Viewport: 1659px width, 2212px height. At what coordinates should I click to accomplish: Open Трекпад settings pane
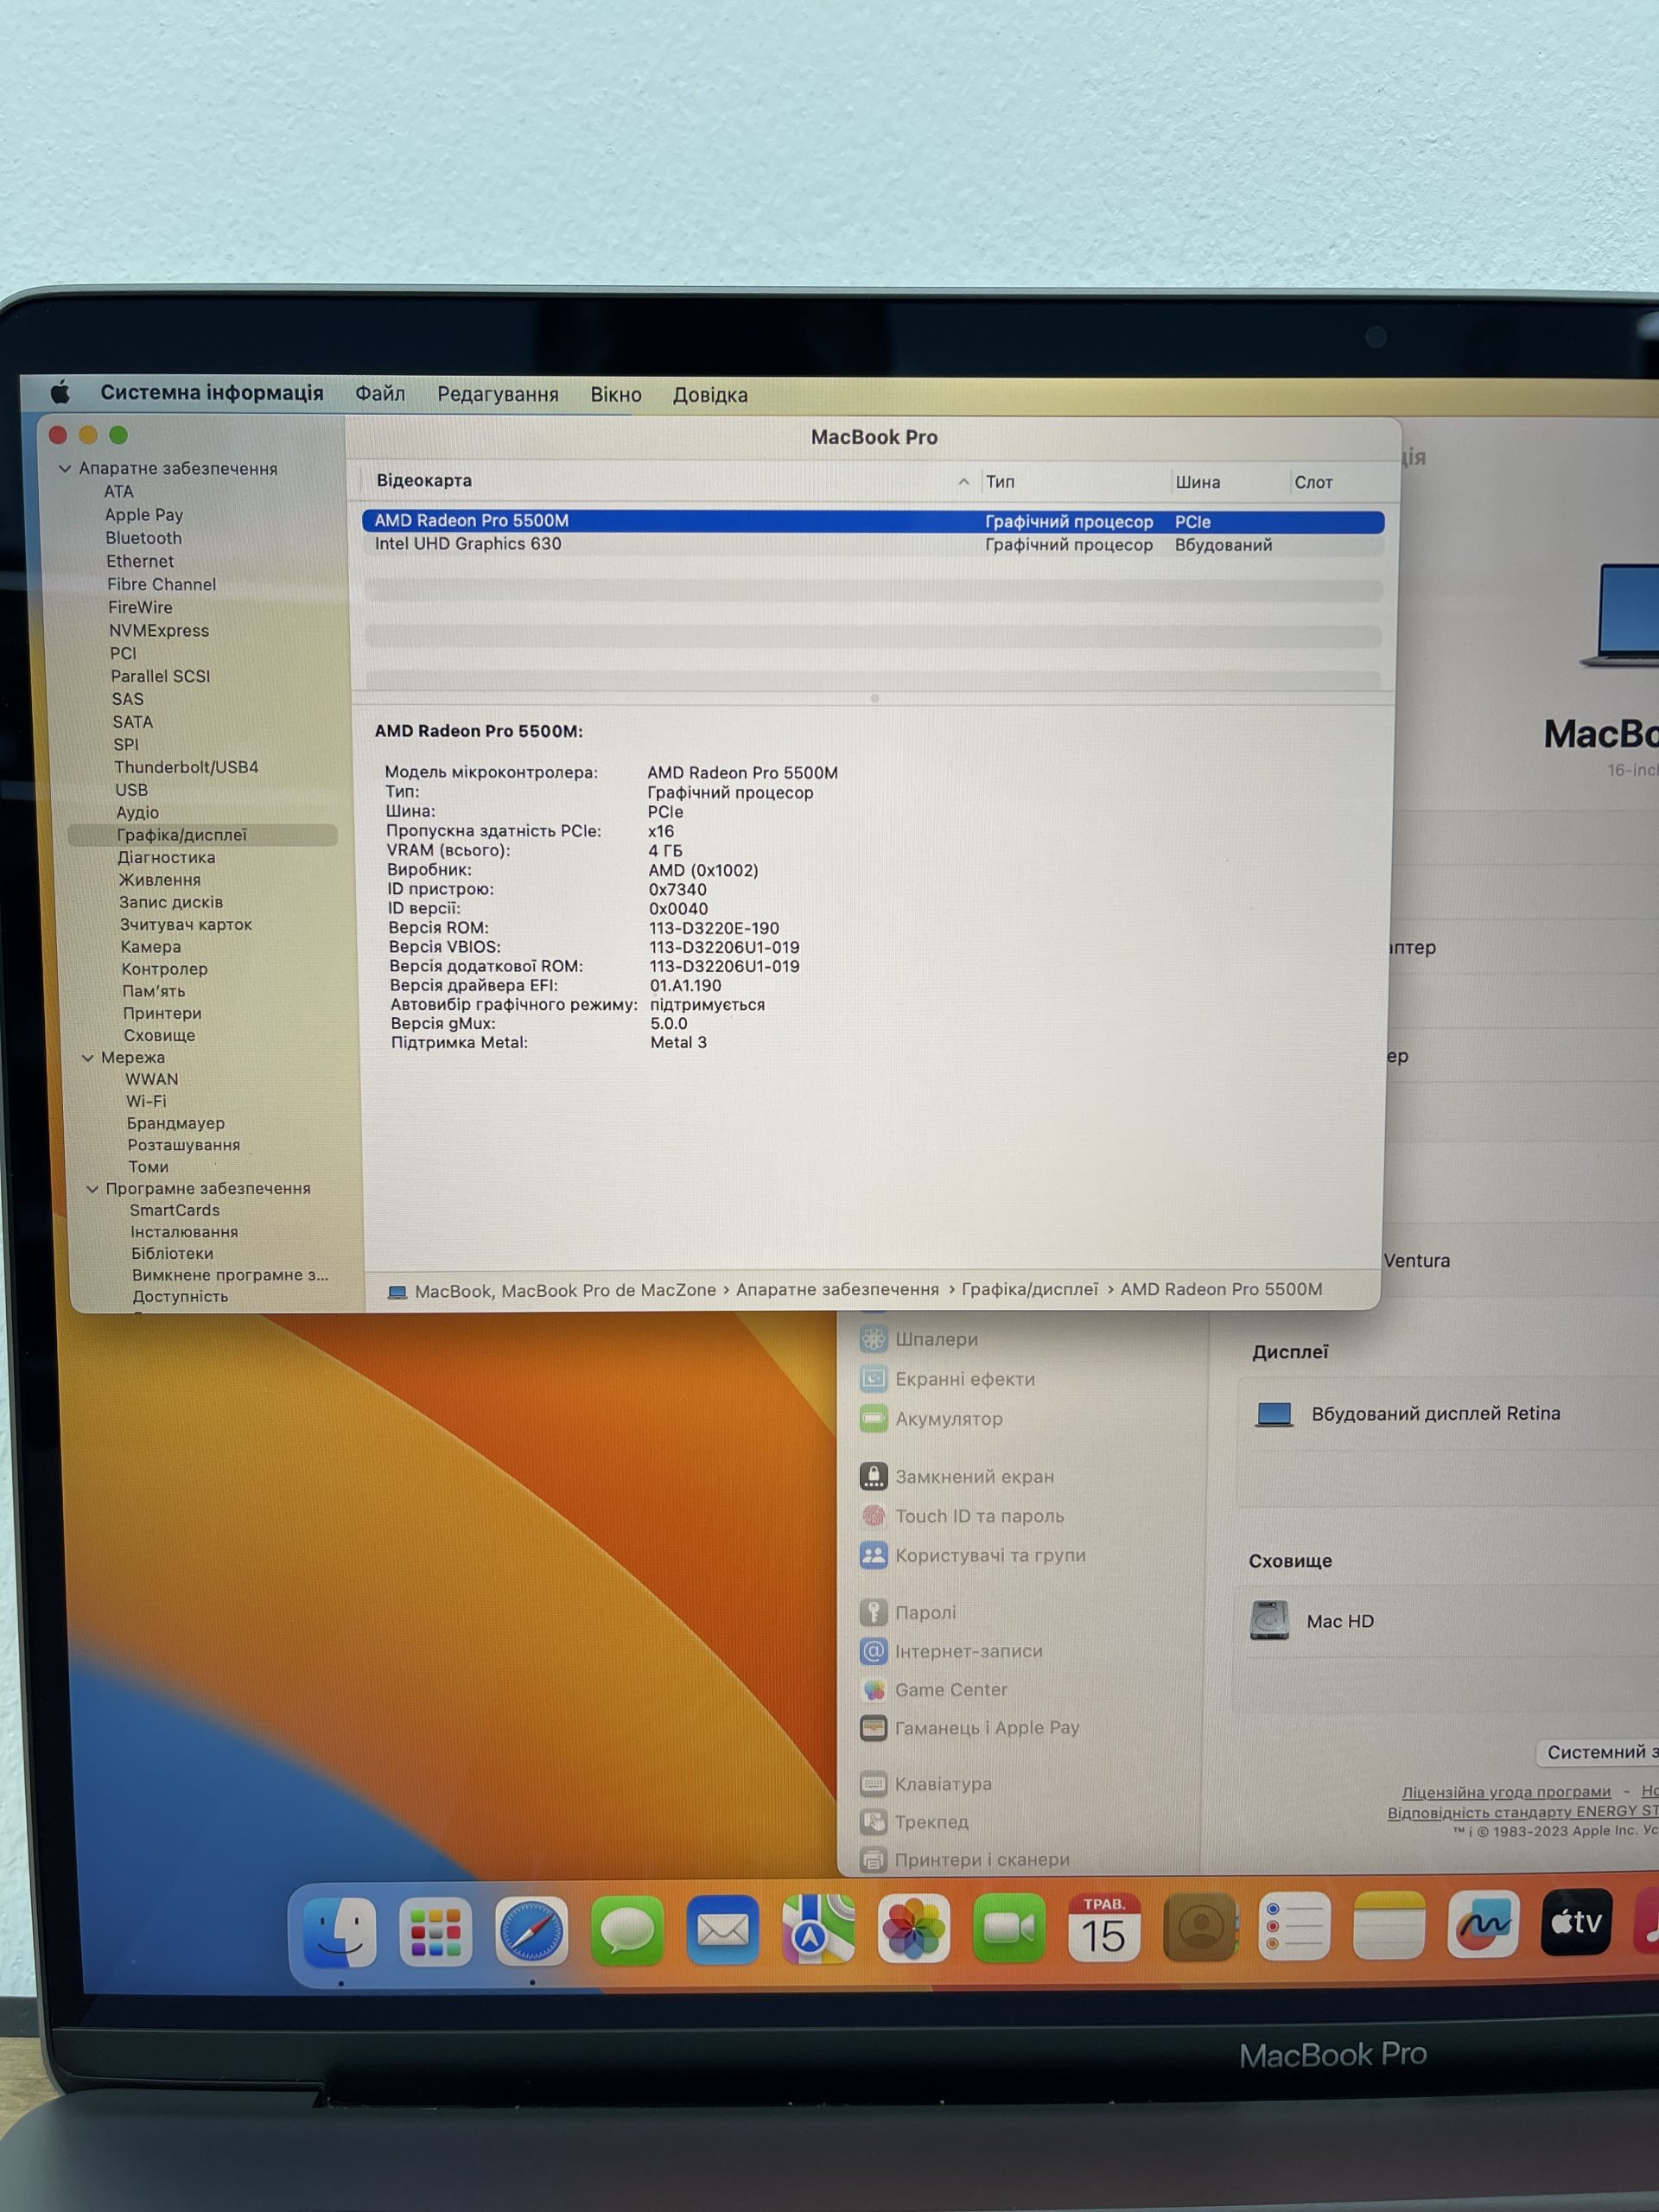coord(914,1822)
